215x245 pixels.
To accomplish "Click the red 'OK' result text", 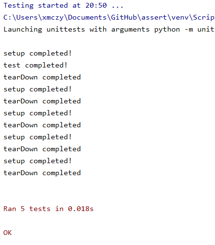I will coord(8,233).
